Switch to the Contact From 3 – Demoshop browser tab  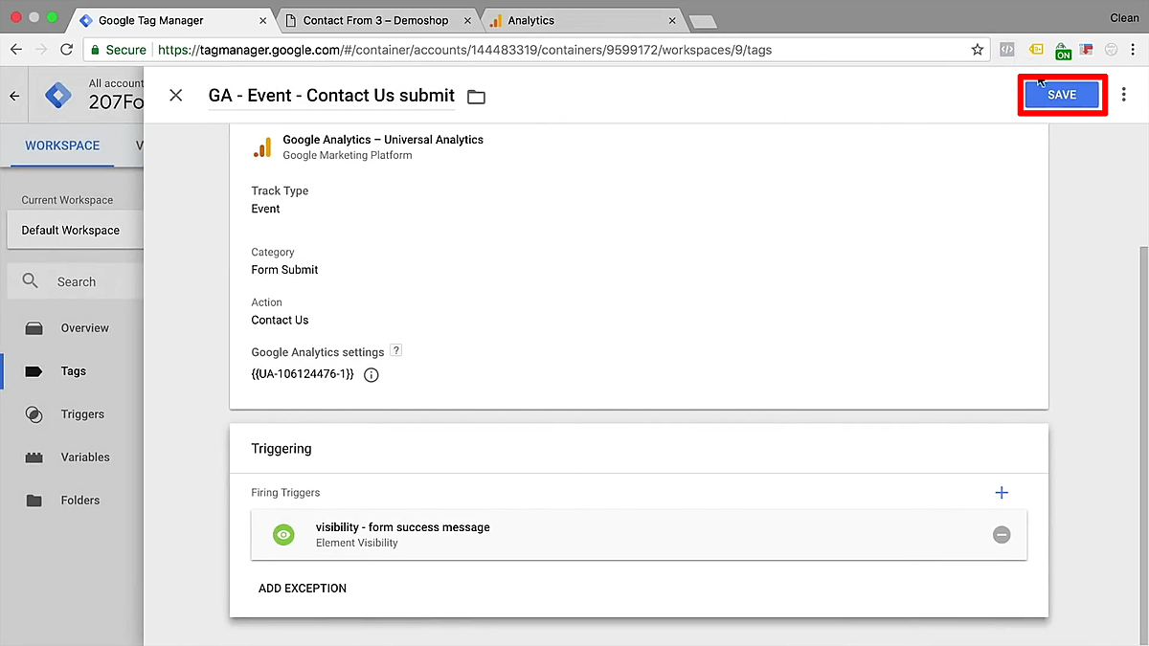point(375,20)
